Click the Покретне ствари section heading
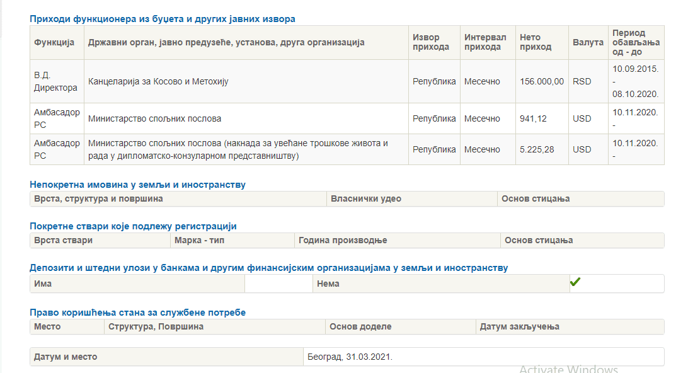The image size is (688, 373). (133, 226)
